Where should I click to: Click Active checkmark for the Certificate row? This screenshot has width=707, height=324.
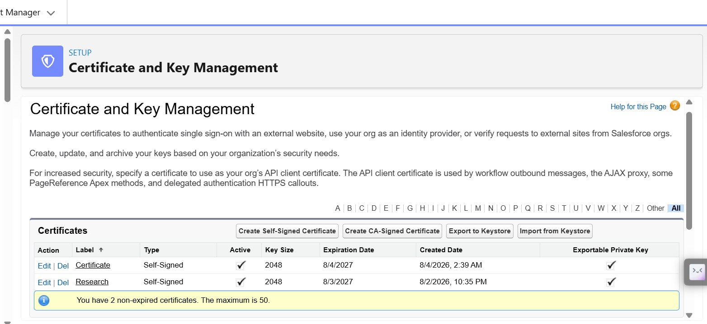(x=241, y=265)
